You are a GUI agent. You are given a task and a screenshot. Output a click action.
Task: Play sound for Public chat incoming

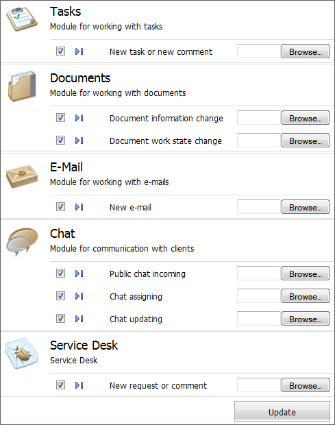79,274
